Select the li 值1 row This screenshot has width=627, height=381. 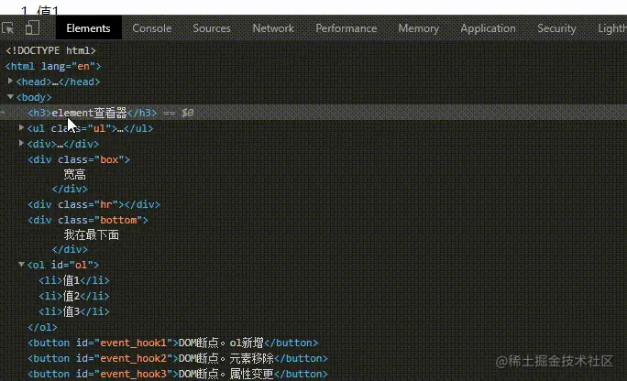[x=74, y=280]
